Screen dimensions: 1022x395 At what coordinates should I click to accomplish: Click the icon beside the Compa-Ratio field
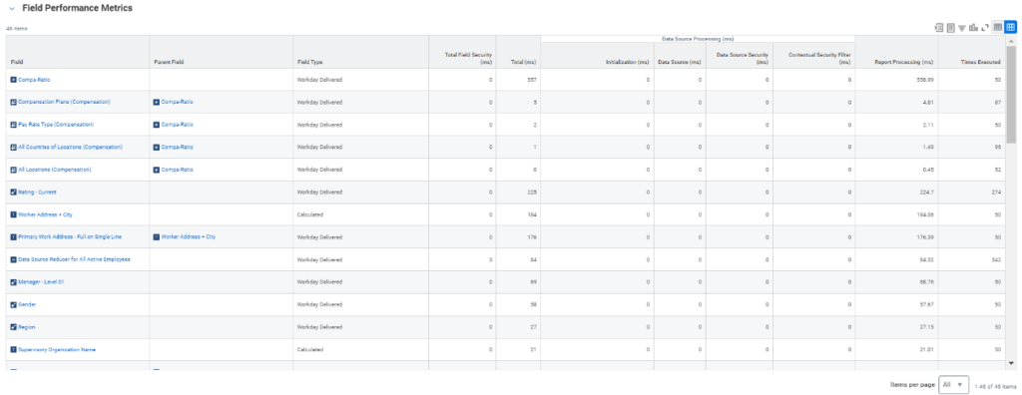pos(13,80)
